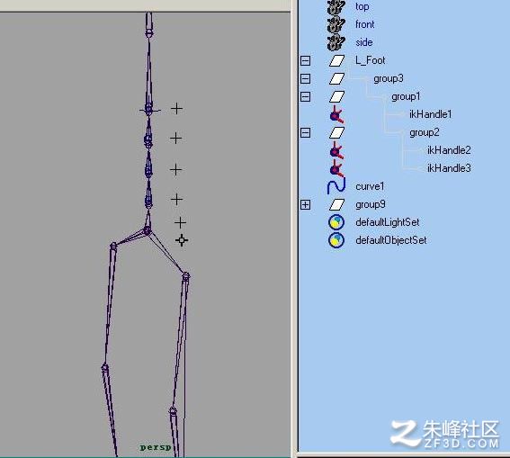Click the persp viewport label

click(156, 448)
